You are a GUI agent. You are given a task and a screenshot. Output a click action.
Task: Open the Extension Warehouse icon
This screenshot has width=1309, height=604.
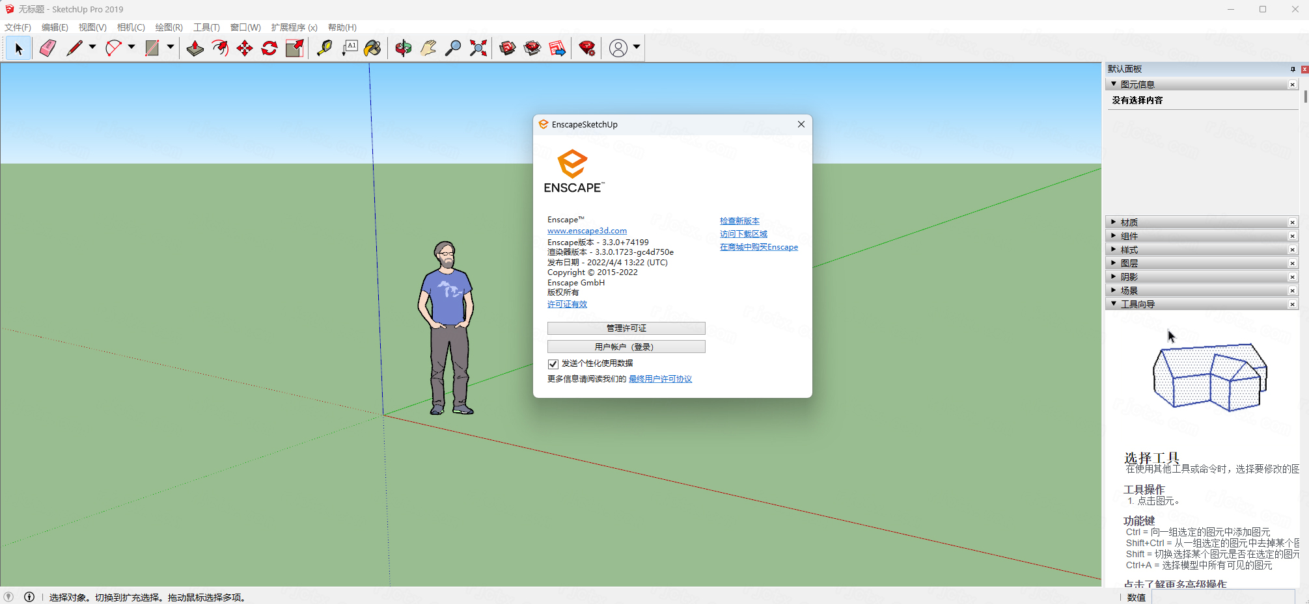(532, 48)
